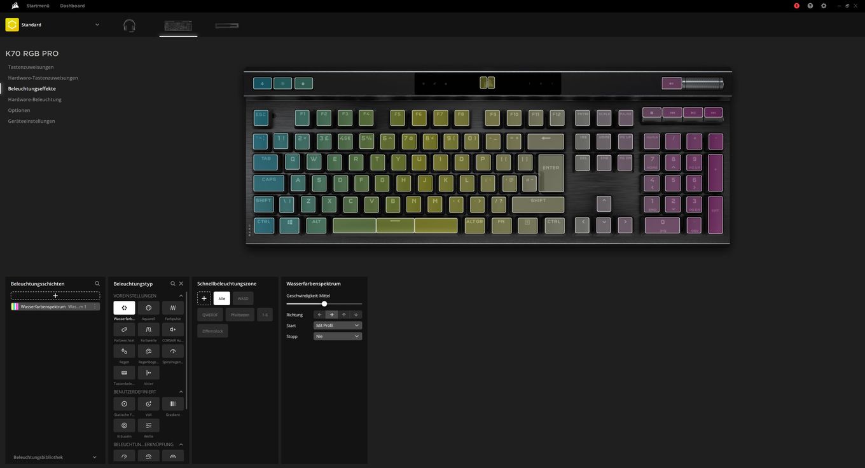Choose the Regenbogen lighting effect
Viewport: 865px width, 468px height.
(x=148, y=351)
